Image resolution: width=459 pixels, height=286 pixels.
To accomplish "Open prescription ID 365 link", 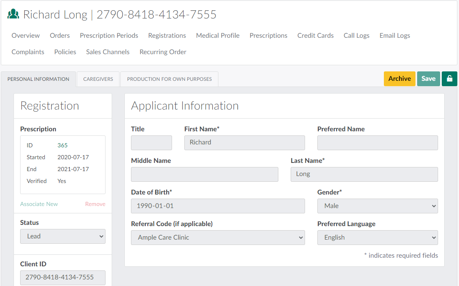I will [x=62, y=145].
